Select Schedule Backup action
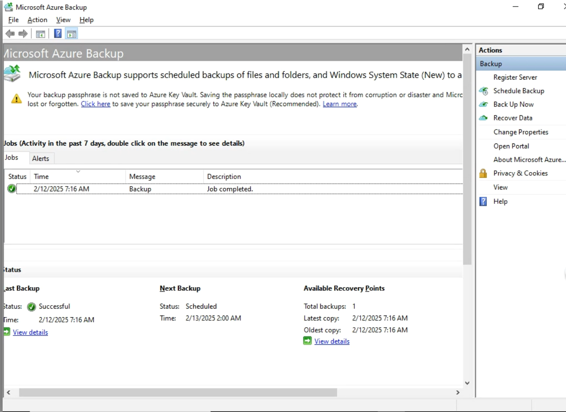Screen dimensions: 566x412 [x=519, y=91]
